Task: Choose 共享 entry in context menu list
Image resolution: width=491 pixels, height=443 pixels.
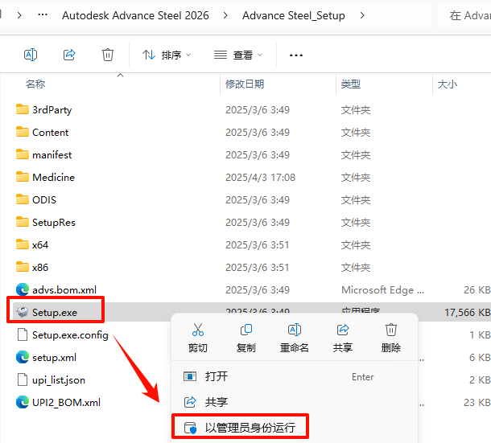Action: tap(295, 402)
